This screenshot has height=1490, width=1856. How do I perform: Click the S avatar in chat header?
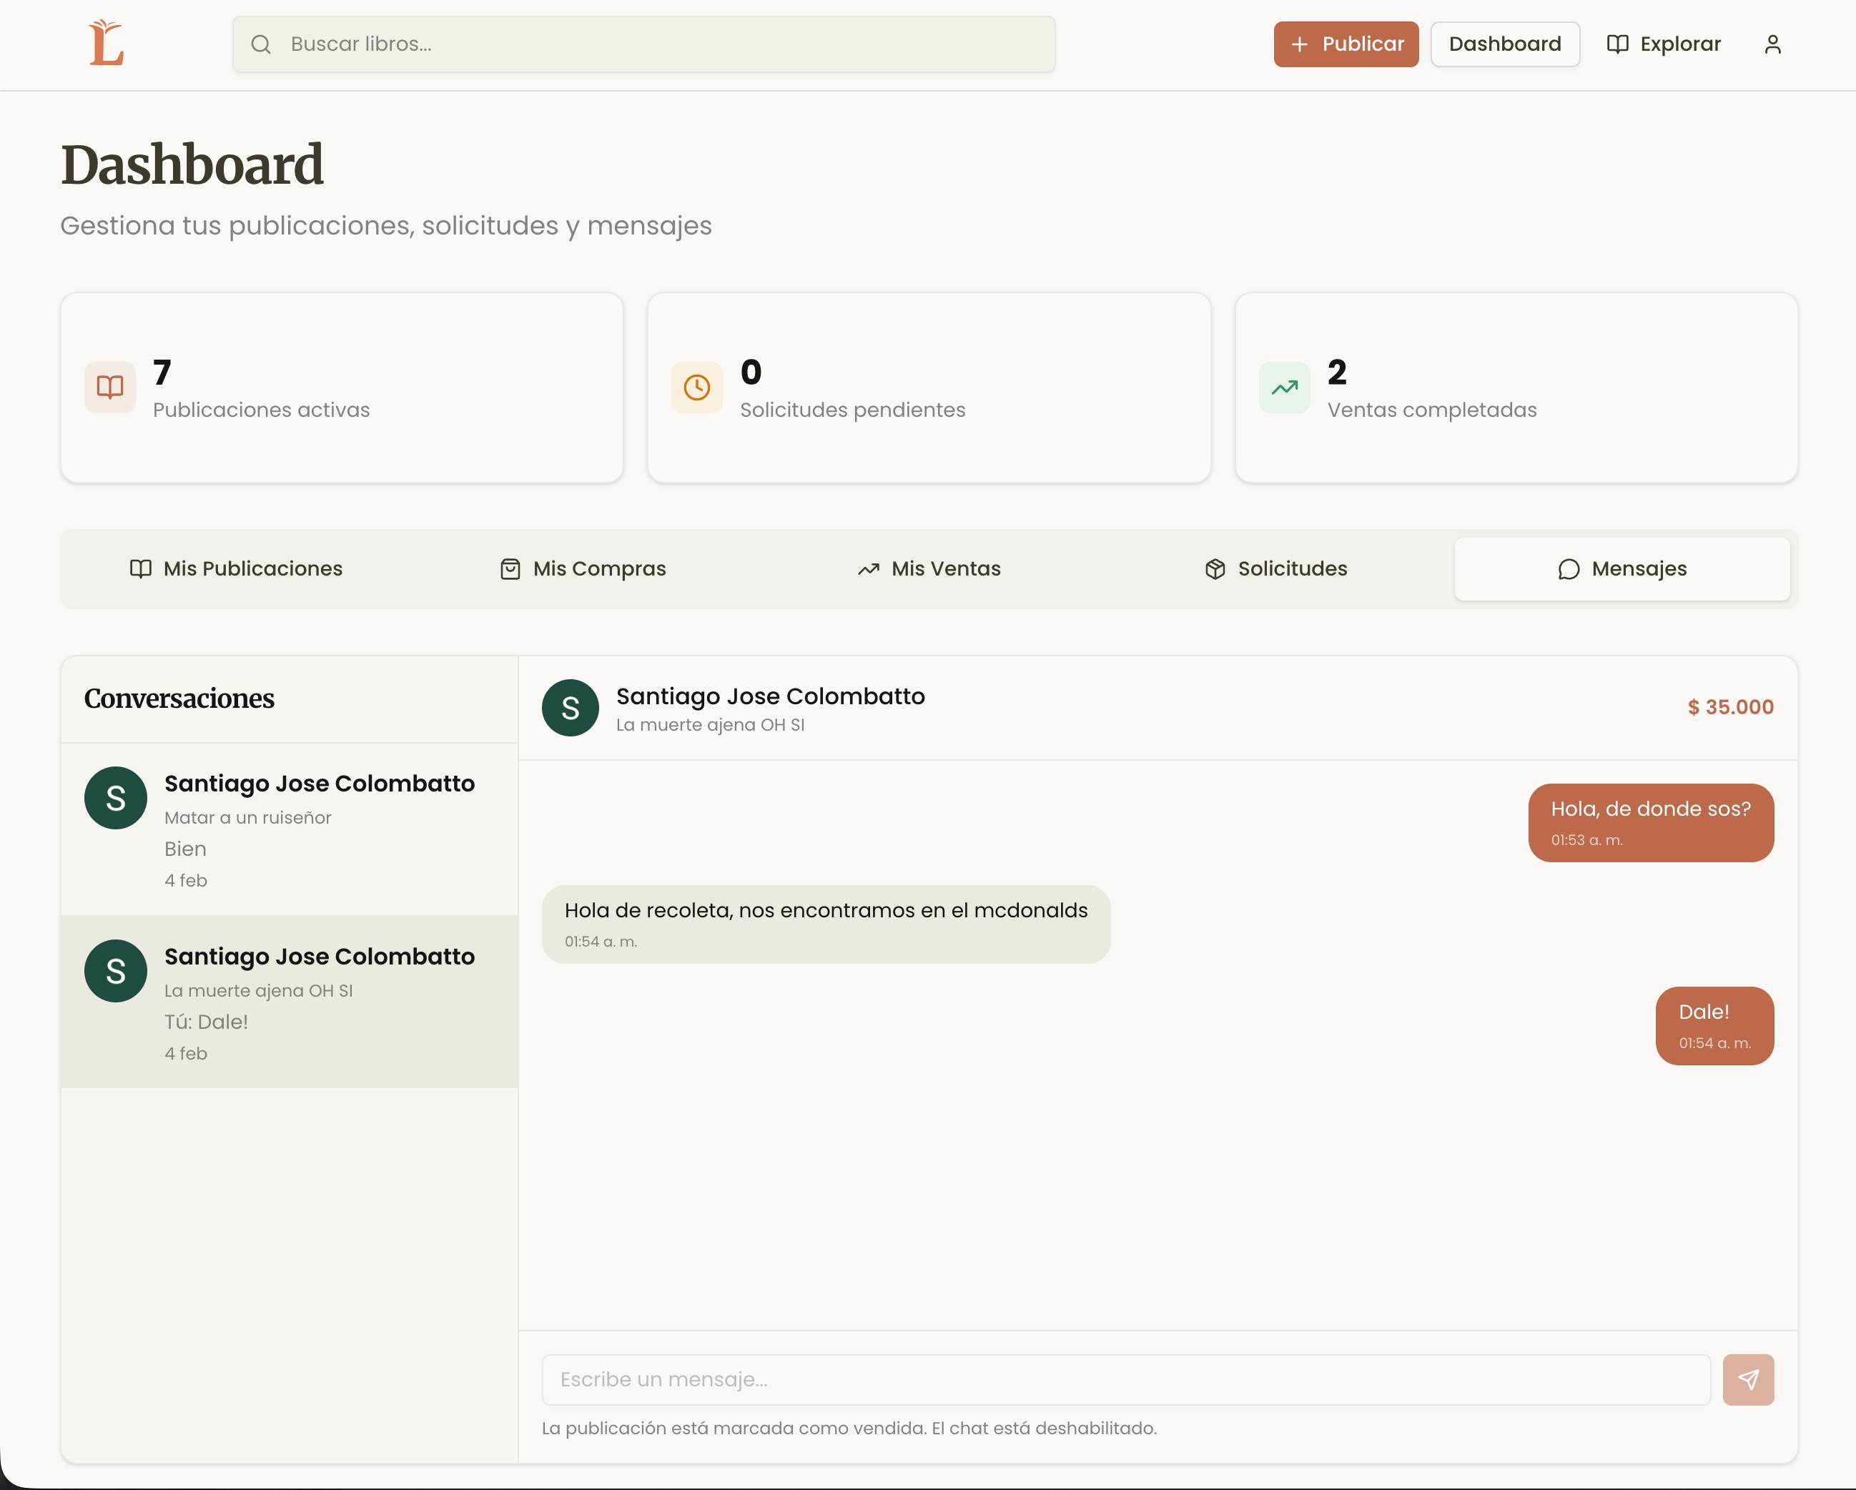[570, 708]
